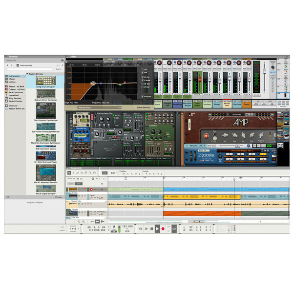The width and height of the screenshot is (293, 293).
Task: Collapse the Triangle track in sequencer
Action: tap(67, 209)
